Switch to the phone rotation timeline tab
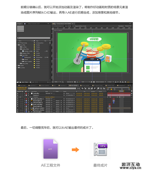149x172 pixels. (45, 85)
